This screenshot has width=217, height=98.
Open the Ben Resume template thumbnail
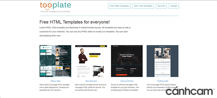click(x=91, y=61)
